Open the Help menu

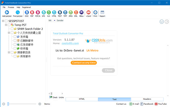[18, 7]
